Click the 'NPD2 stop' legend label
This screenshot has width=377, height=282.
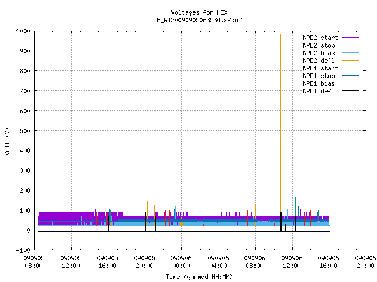(319, 45)
